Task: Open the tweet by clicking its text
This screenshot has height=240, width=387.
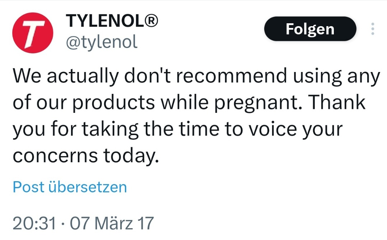Action: pyautogui.click(x=196, y=115)
